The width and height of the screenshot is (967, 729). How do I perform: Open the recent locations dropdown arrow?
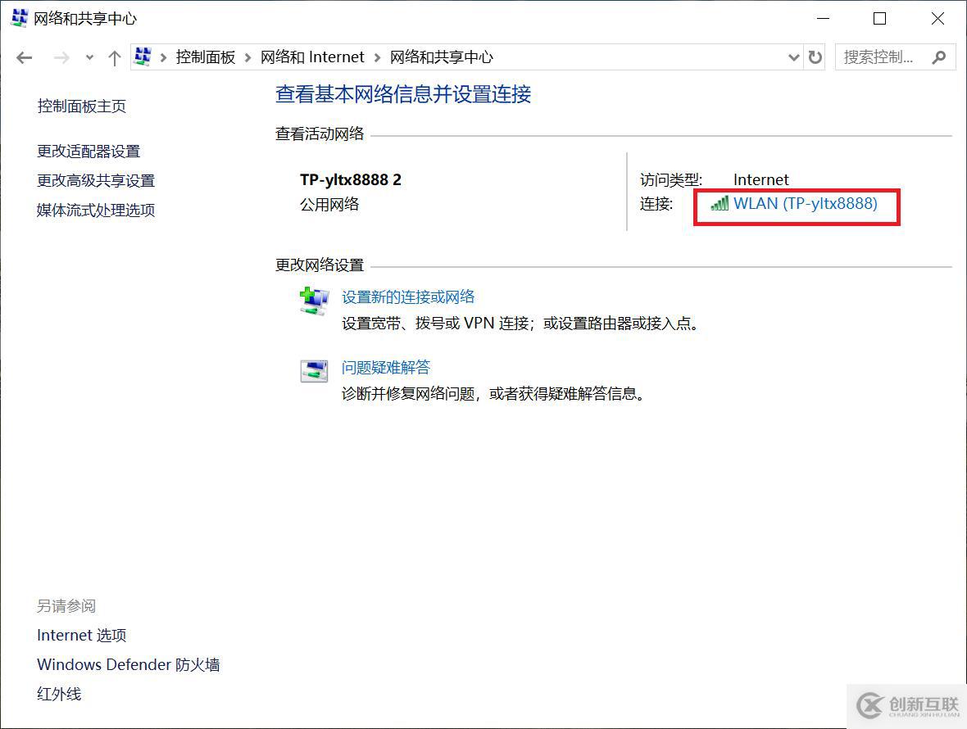coord(89,57)
